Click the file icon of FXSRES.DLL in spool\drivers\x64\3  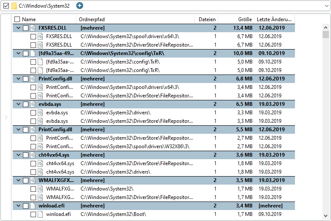[x=40, y=36]
